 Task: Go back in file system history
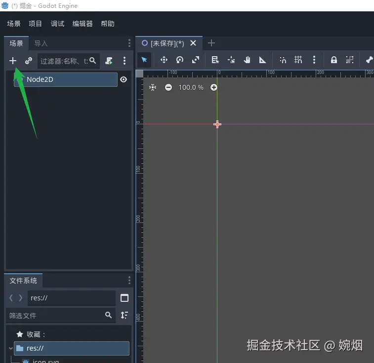coord(11,298)
